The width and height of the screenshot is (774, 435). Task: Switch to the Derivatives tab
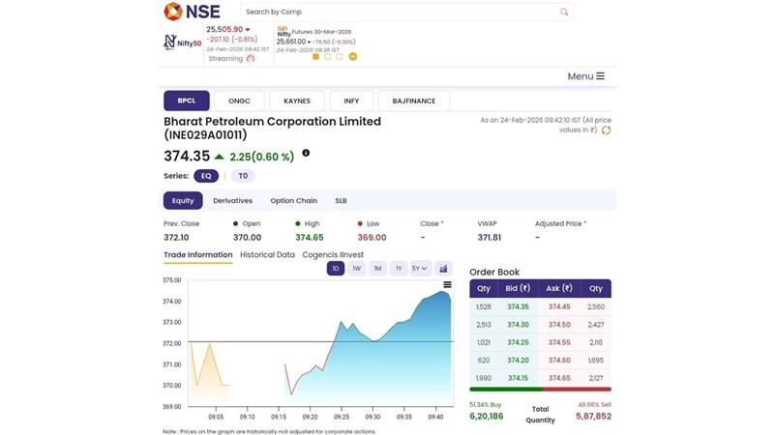pyautogui.click(x=232, y=201)
